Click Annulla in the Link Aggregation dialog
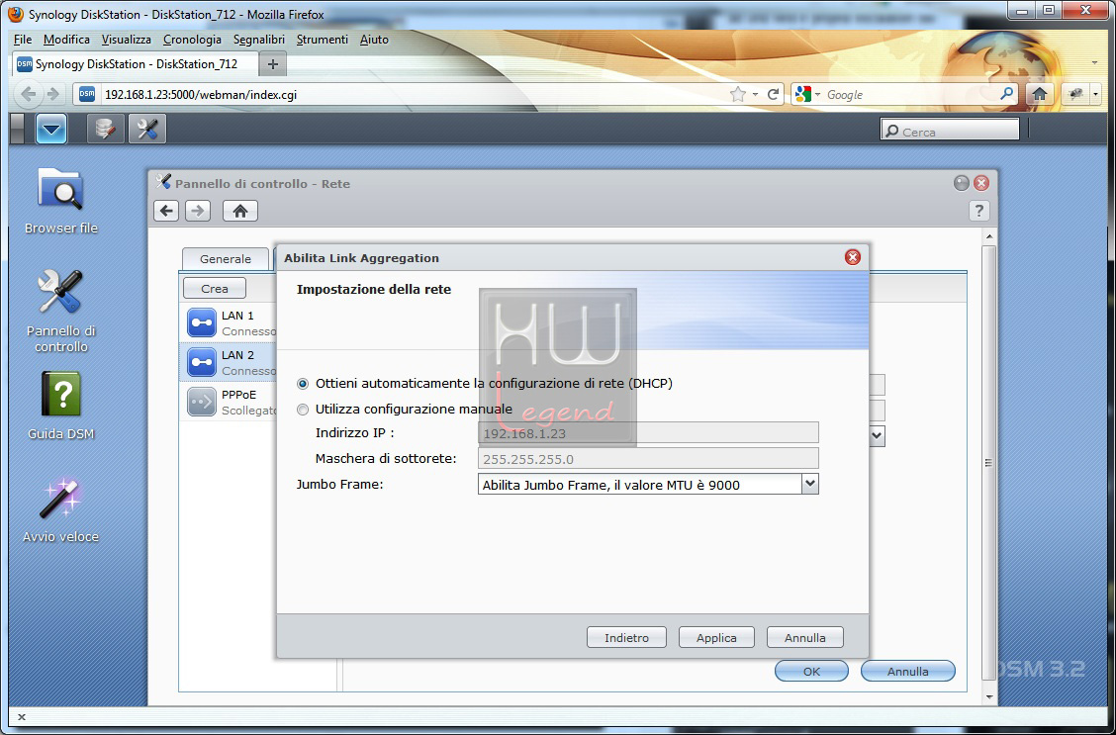 pos(805,637)
